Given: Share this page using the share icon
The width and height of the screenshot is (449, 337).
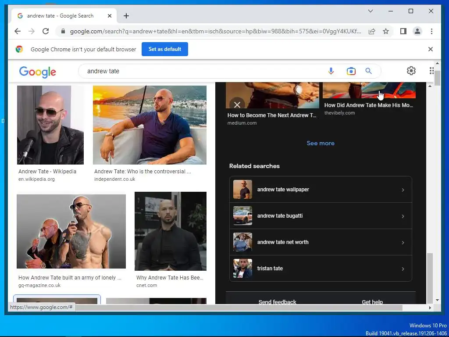Looking at the screenshot, I should 372,31.
